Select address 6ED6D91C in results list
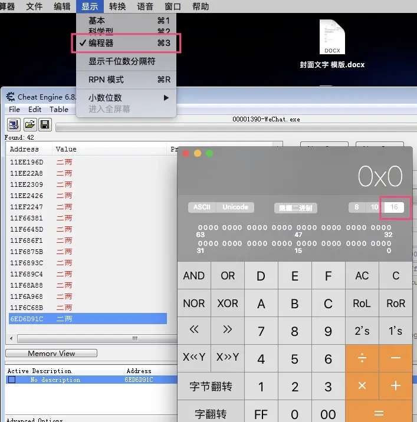The height and width of the screenshot is (422, 417). pos(88,319)
